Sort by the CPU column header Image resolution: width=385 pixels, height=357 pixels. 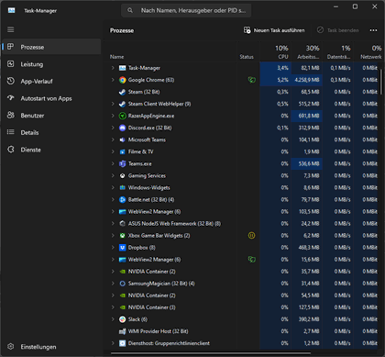[x=276, y=51]
